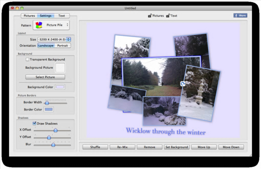The height and width of the screenshot is (169, 261).
Task: Switch to the Settings tab
Action: pyautogui.click(x=46, y=16)
